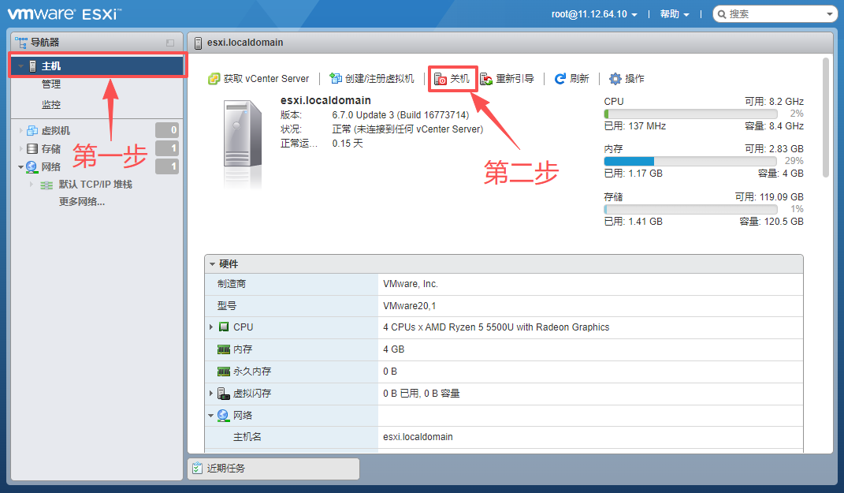Click inside the 搜索 input field
This screenshot has width=844, height=493.
coord(775,14)
